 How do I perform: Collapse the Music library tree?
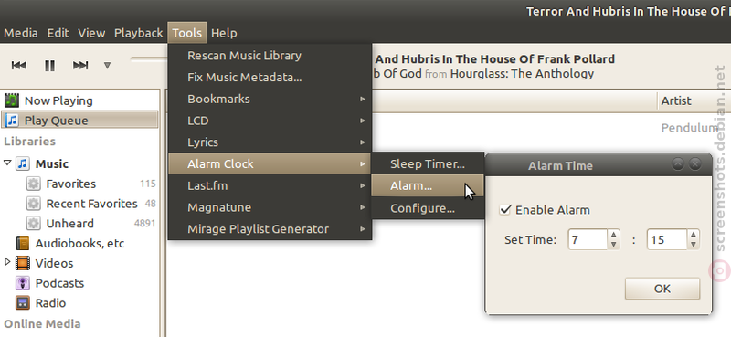click(x=7, y=163)
